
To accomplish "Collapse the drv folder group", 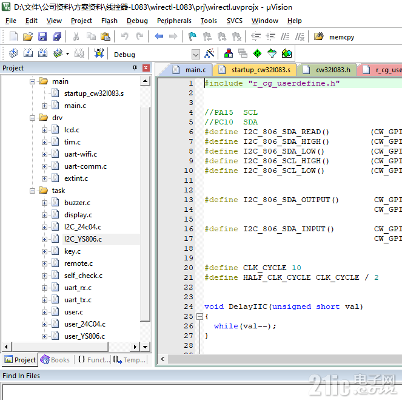I will tap(32, 118).
